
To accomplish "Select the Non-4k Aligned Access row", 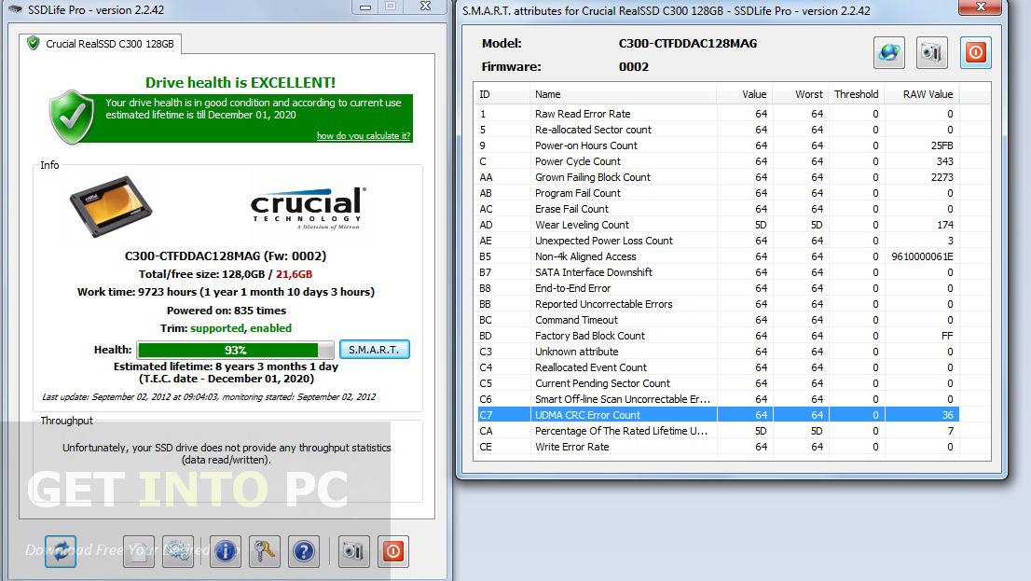I will coord(717,256).
